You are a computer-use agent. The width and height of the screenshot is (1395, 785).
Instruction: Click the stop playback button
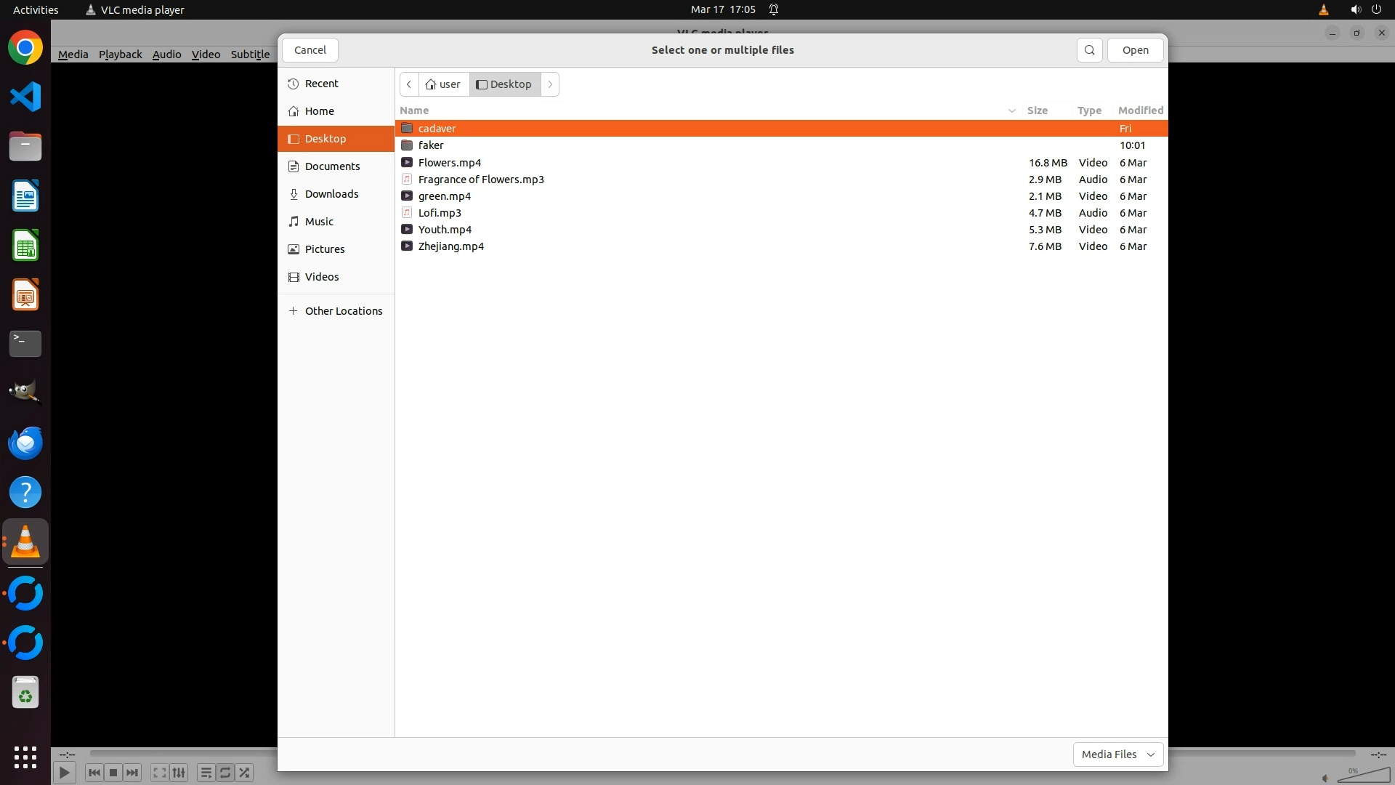113,773
